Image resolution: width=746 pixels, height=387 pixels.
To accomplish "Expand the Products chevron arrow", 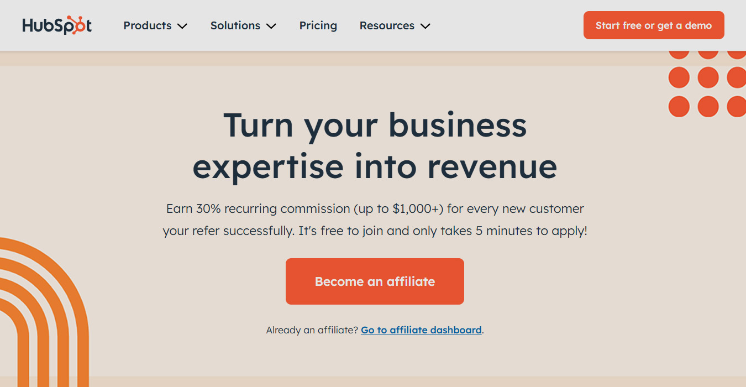I will click(182, 26).
